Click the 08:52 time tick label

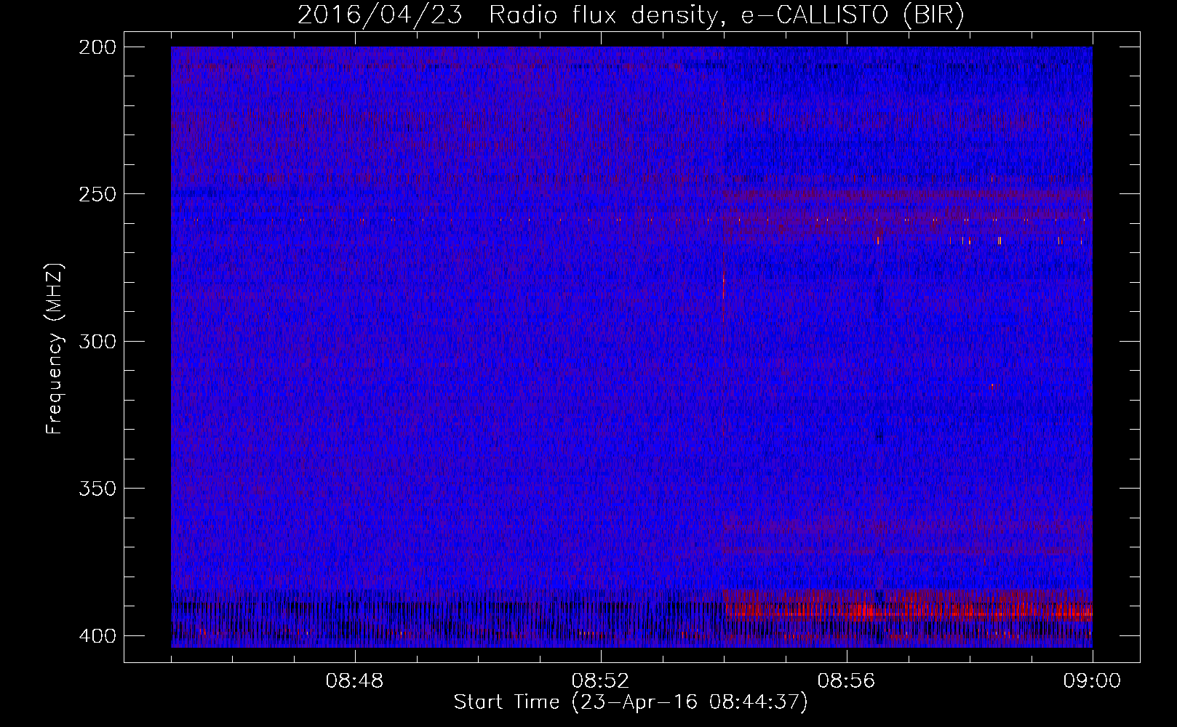point(601,681)
